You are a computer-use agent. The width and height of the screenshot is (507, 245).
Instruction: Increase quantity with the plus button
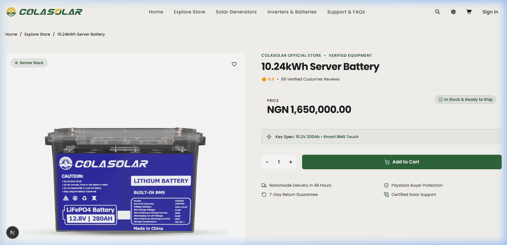[291, 162]
